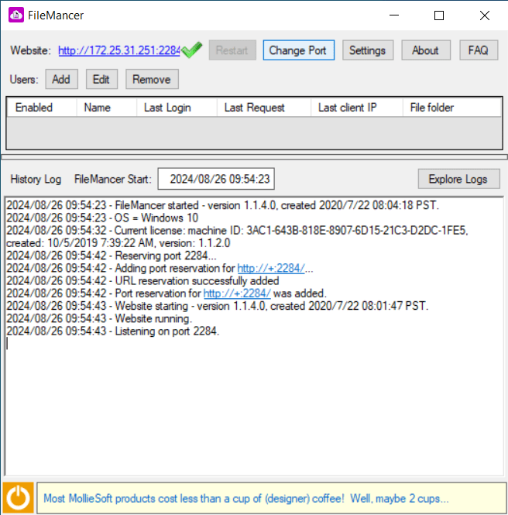508x515 pixels.
Task: Open the About dialog
Action: coord(426,50)
